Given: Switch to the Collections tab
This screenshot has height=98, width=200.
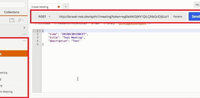Looking at the screenshot, I should click(12, 12).
